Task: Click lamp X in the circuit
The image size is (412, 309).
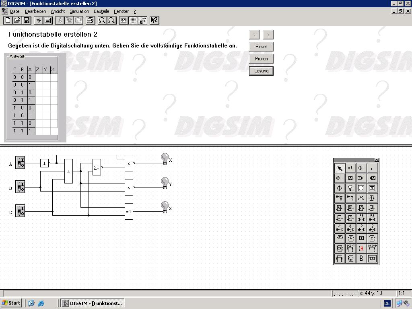Action: (165, 159)
